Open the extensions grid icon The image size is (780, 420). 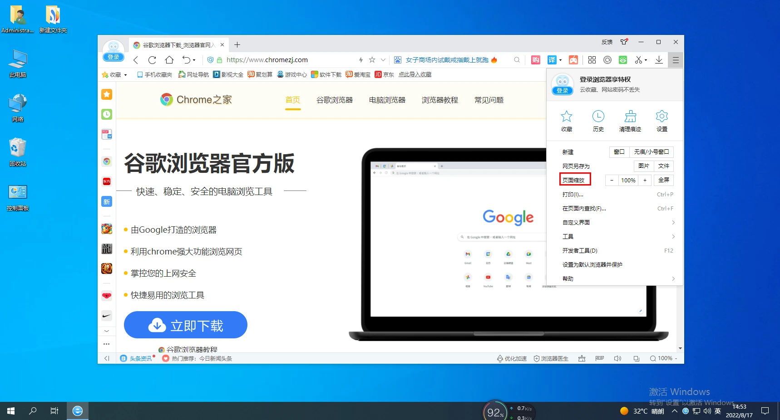pyautogui.click(x=592, y=60)
